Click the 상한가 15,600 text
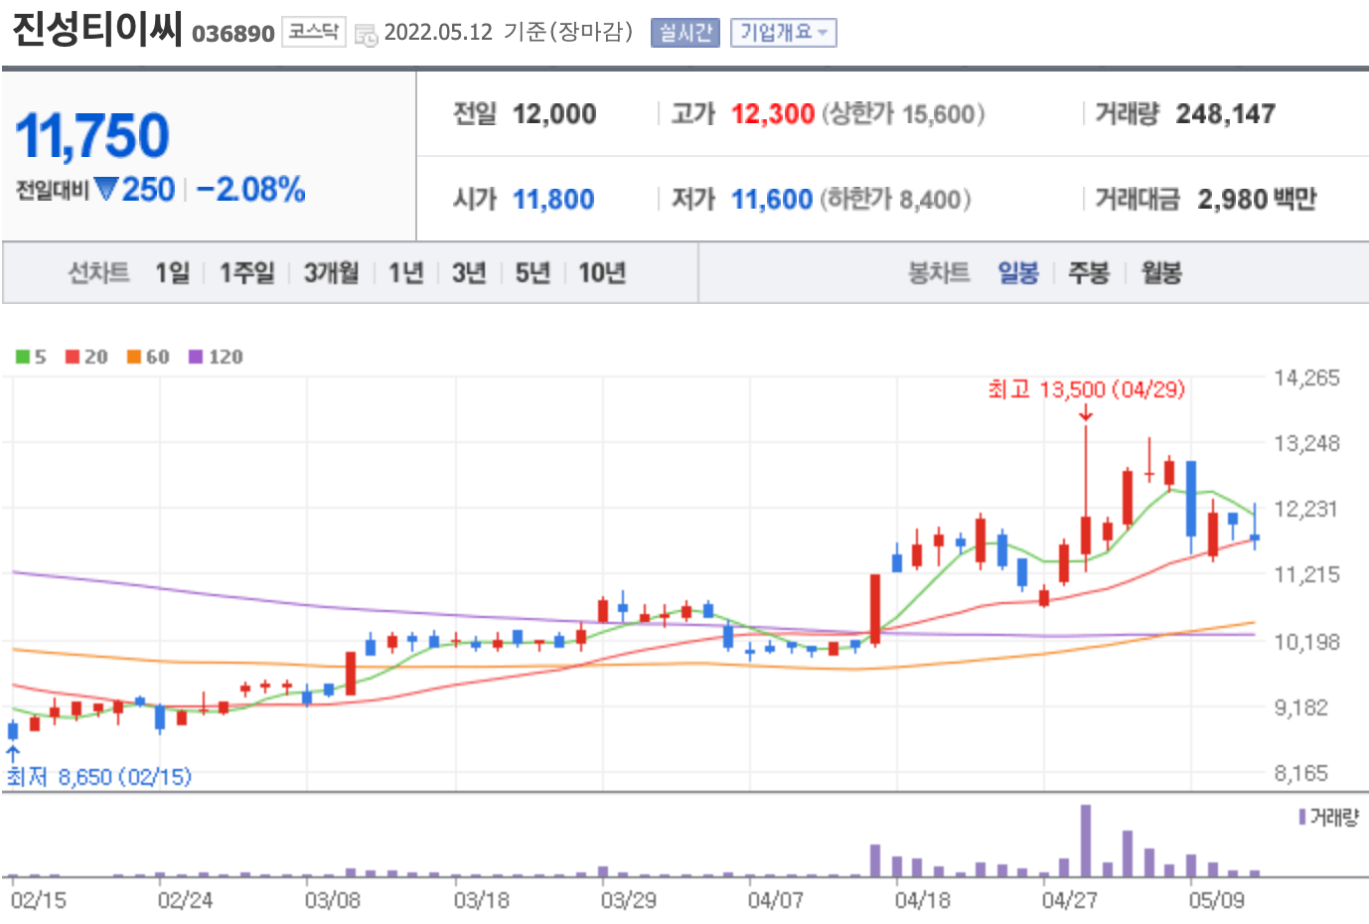 903,114
